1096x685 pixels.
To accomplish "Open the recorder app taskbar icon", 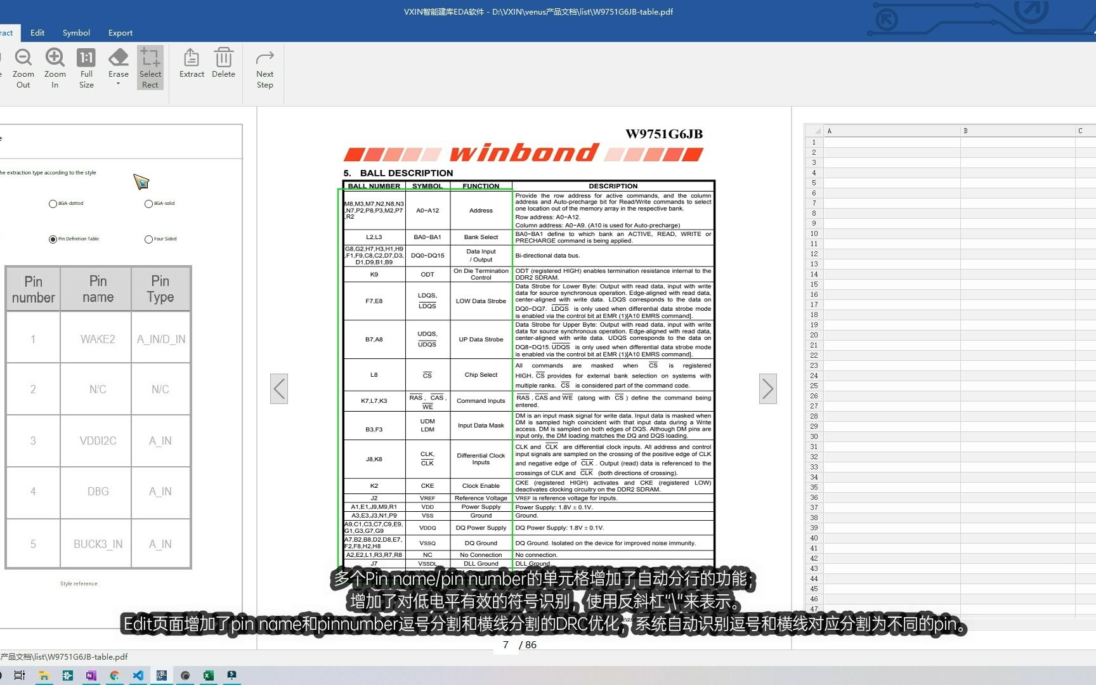I will click(185, 675).
